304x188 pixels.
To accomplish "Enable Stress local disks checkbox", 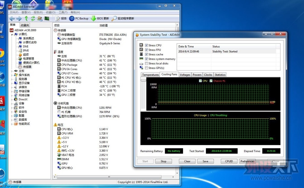I will (x=146, y=63).
